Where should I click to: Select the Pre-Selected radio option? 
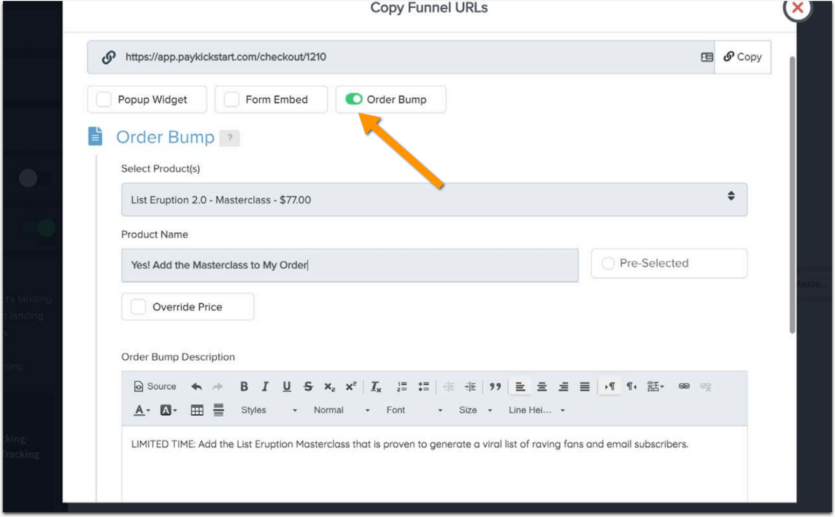click(608, 263)
